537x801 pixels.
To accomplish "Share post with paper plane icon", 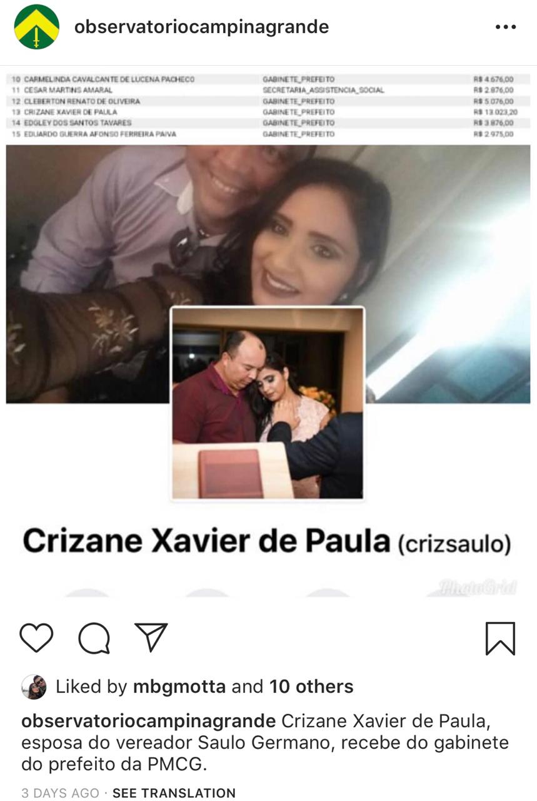I will (x=151, y=638).
